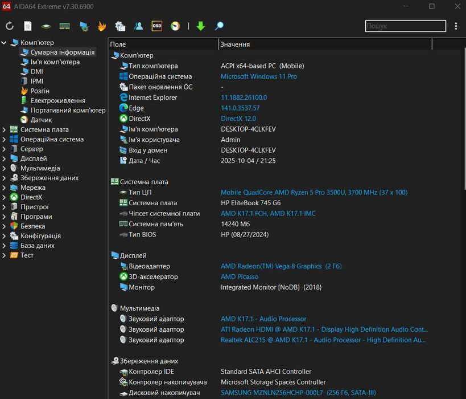Open the DirectX 12.0 link
The image size is (466, 399).
[238, 119]
